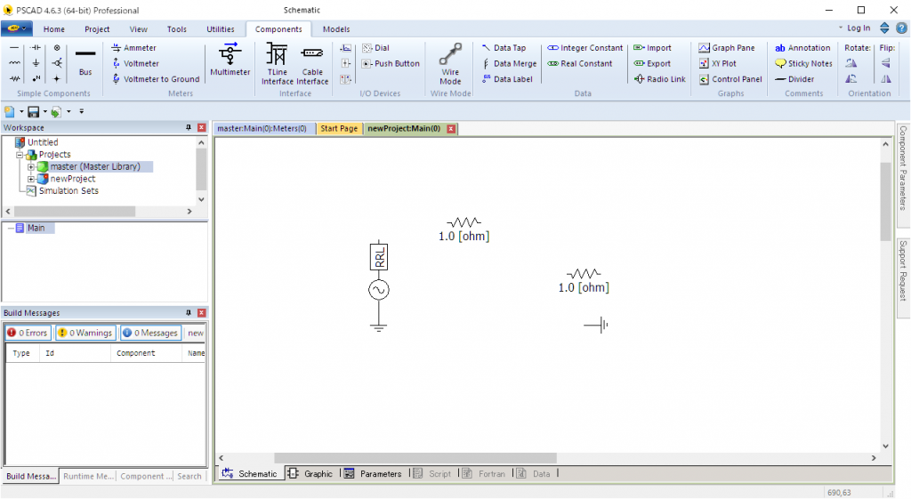Insert a Graph Pane
This screenshot has height=499, width=911.
pyautogui.click(x=727, y=48)
